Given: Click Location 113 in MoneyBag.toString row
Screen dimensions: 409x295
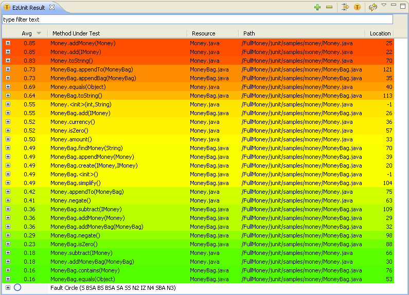Looking at the screenshot, I should (387, 96).
